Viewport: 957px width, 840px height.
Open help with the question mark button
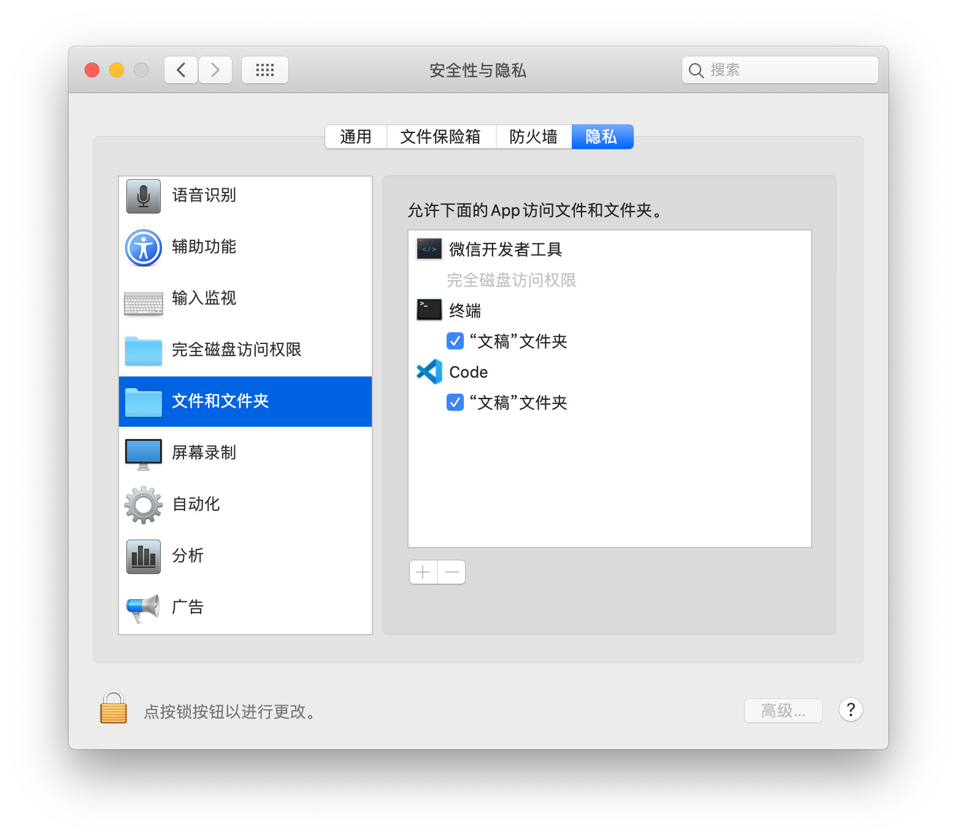click(851, 710)
